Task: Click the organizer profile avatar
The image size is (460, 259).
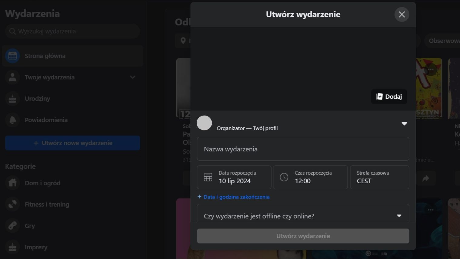Action: tap(204, 123)
